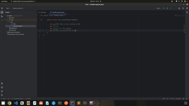This screenshot has height=106, width=189.
Task: Open the Help app in dock
Action: tap(53, 103)
